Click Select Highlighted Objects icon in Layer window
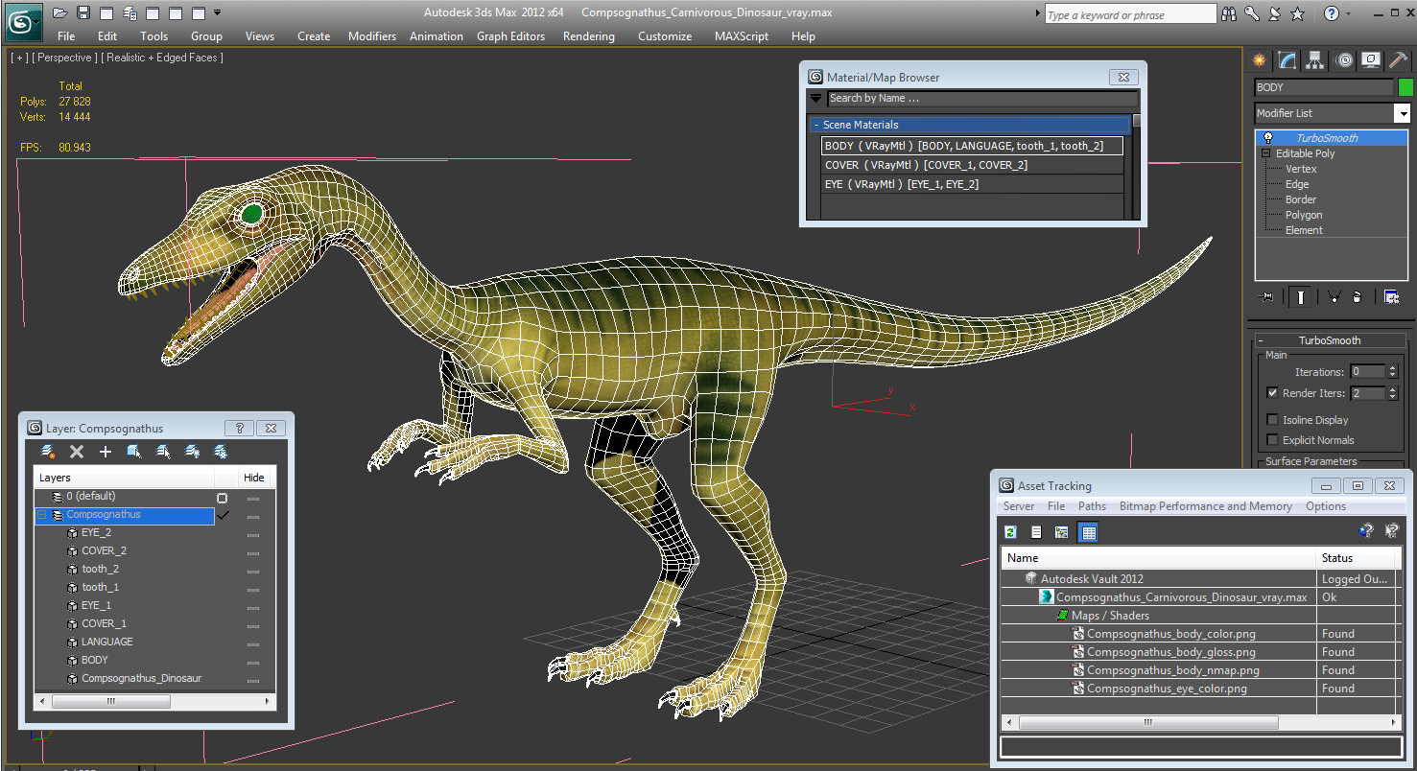The height and width of the screenshot is (771, 1417). 134,452
